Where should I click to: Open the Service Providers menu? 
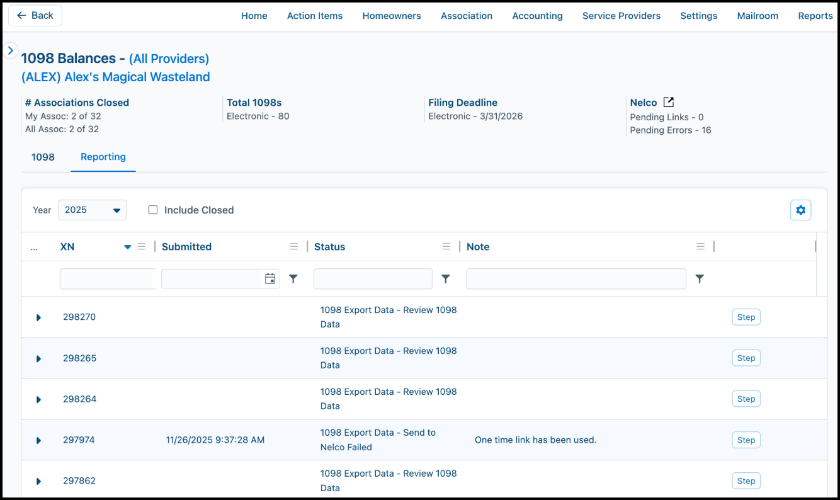pos(621,16)
